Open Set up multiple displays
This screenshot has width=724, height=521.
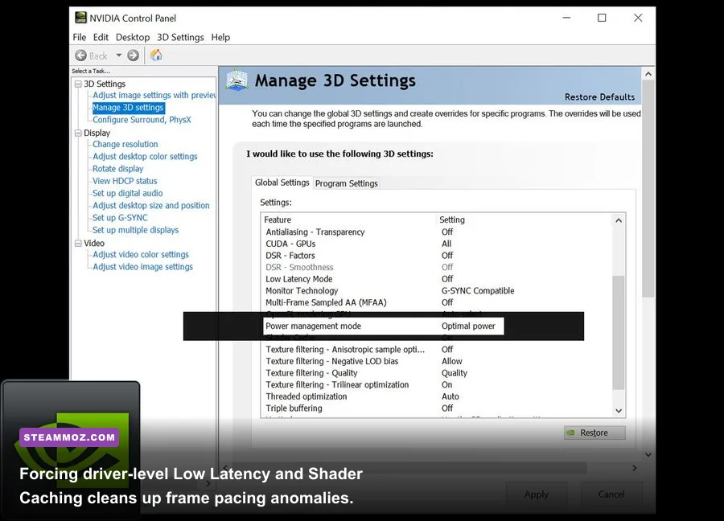pos(135,230)
